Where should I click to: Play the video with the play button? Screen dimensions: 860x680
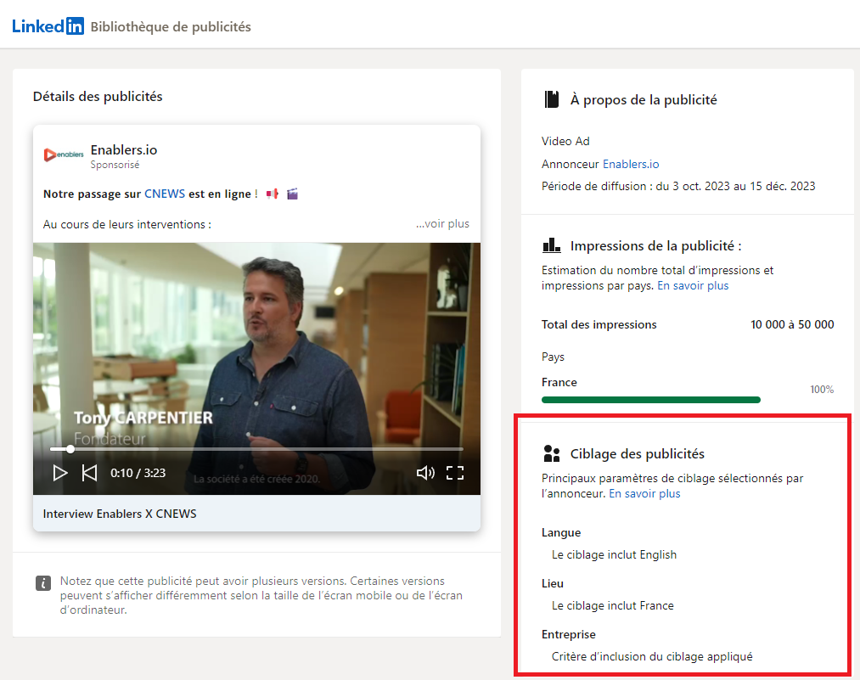(x=60, y=473)
